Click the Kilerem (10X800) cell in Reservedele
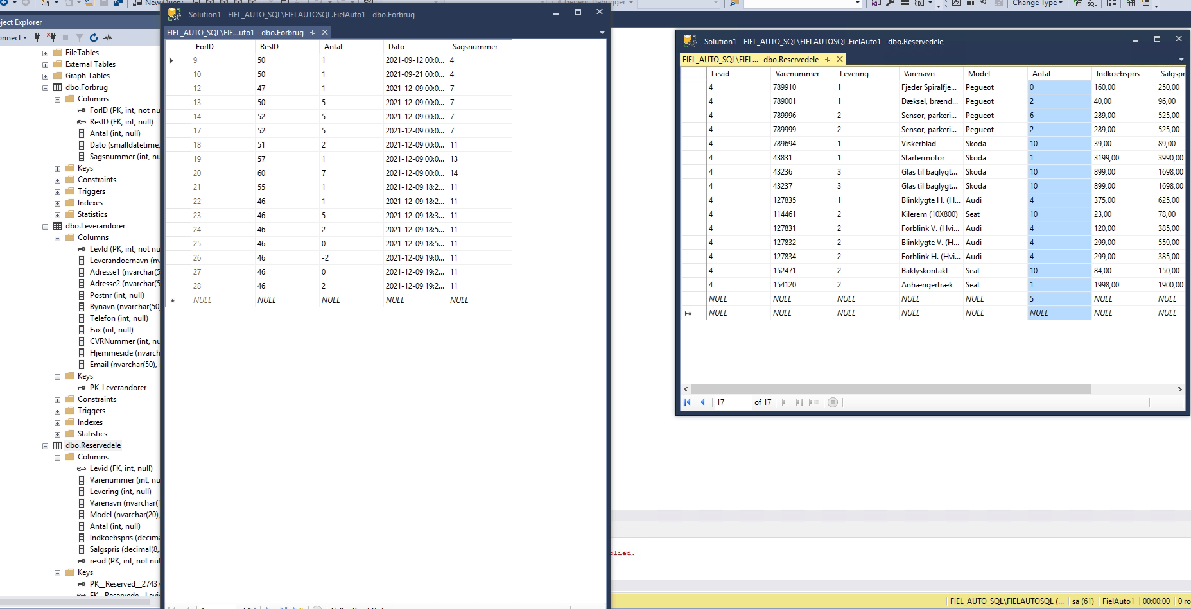This screenshot has width=1191, height=609. [931, 214]
